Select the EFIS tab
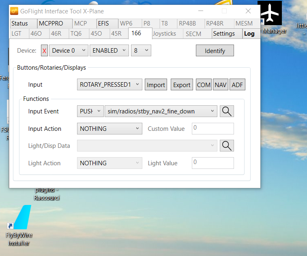 pyautogui.click(x=107, y=23)
